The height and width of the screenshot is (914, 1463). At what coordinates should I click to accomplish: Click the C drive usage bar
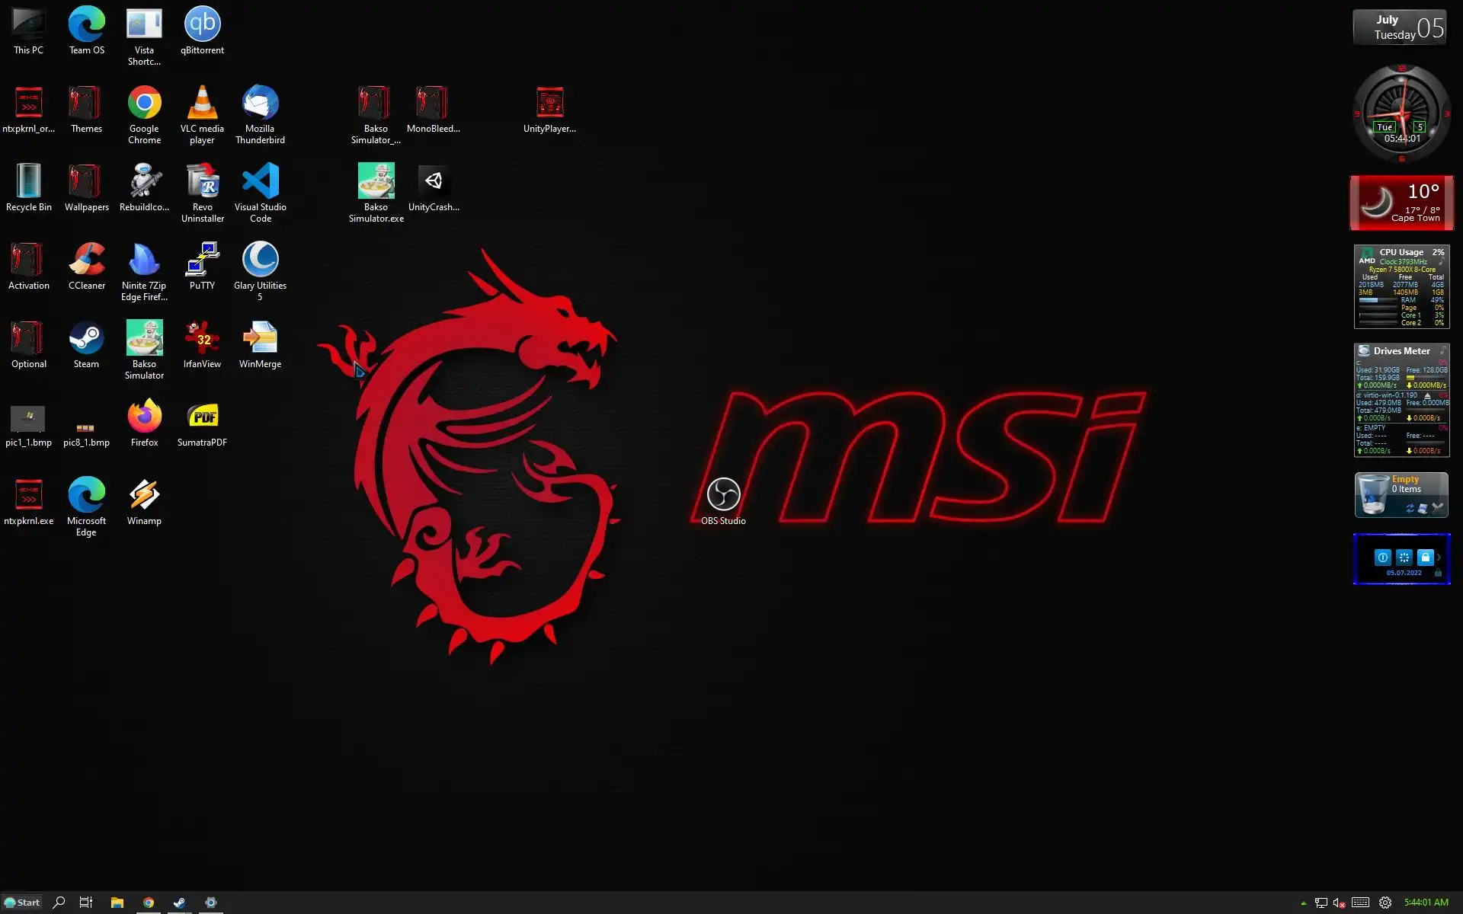(1426, 378)
